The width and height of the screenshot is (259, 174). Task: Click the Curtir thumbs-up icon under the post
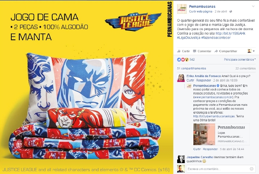(179, 51)
